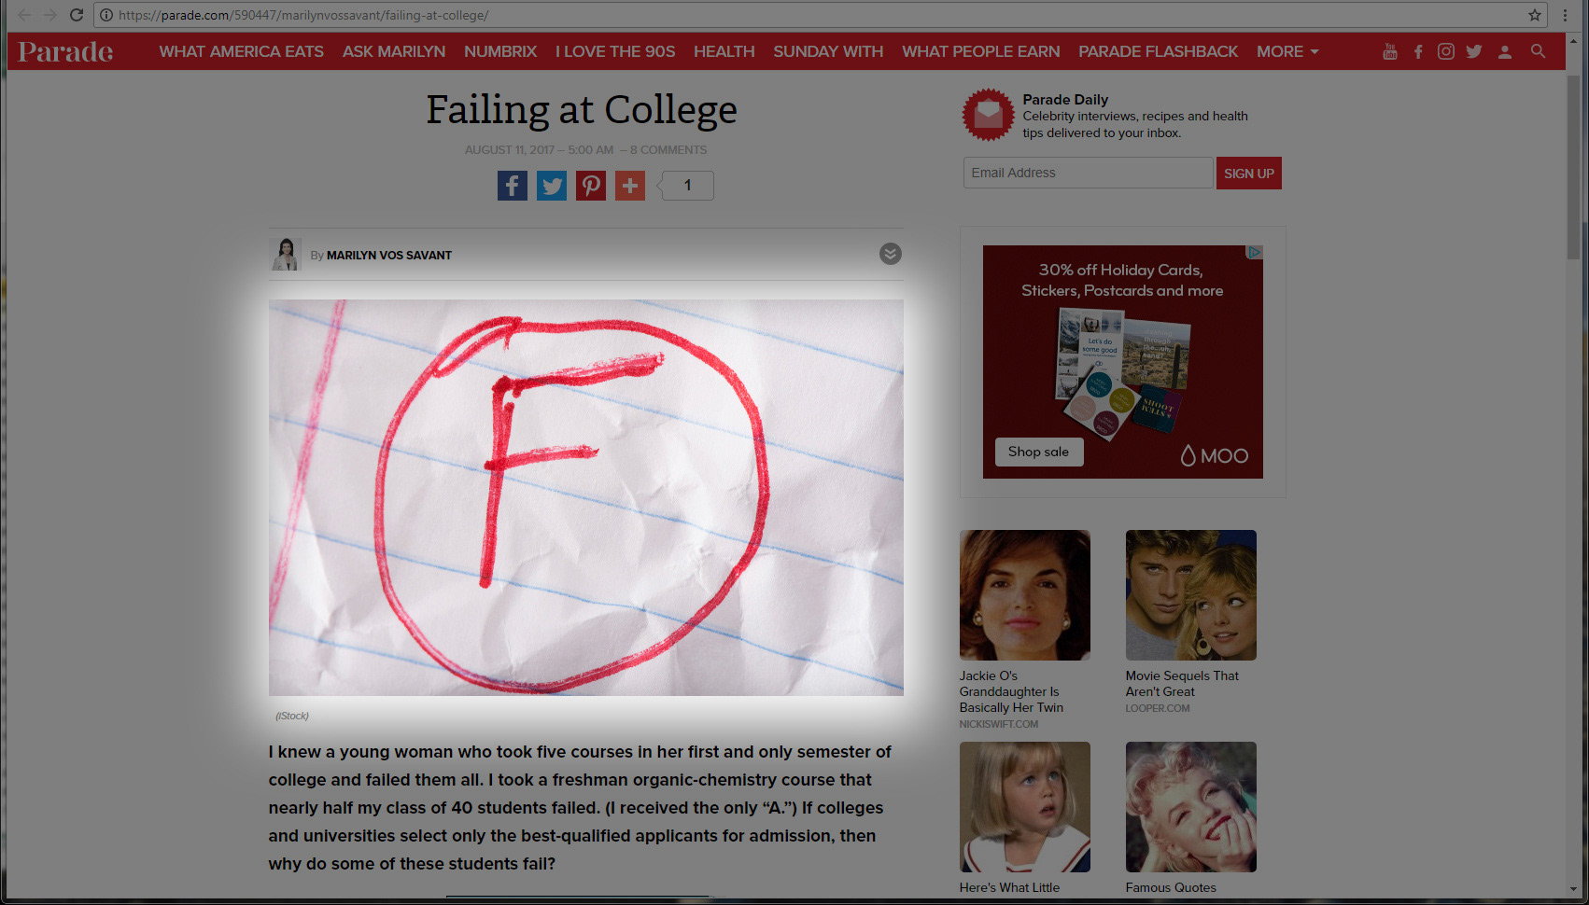The width and height of the screenshot is (1589, 905).
Task: Open Jackie O's Granddaughter thumbnail
Action: [x=1024, y=595]
